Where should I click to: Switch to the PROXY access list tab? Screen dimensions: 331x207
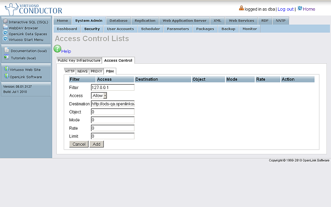coord(96,71)
